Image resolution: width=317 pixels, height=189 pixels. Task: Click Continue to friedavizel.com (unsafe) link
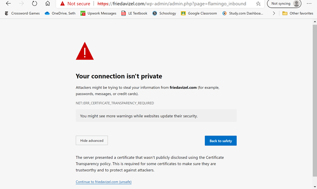[103, 182]
